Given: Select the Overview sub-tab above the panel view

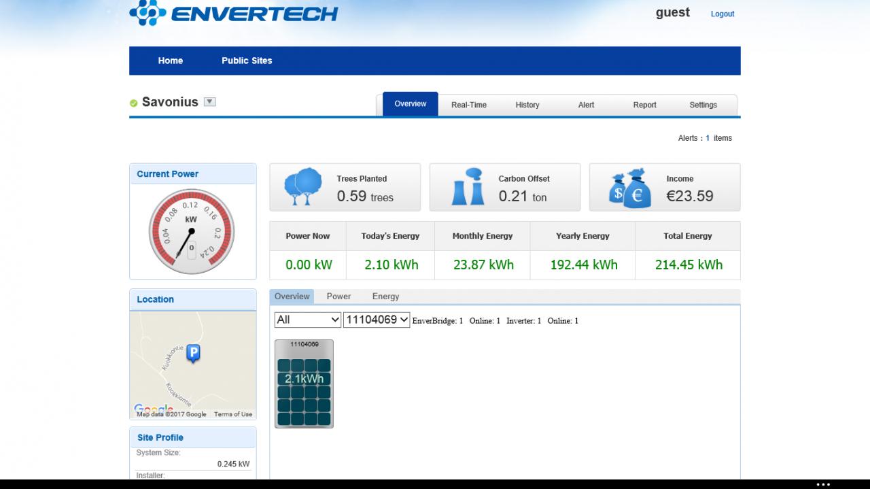Looking at the screenshot, I should 292,297.
